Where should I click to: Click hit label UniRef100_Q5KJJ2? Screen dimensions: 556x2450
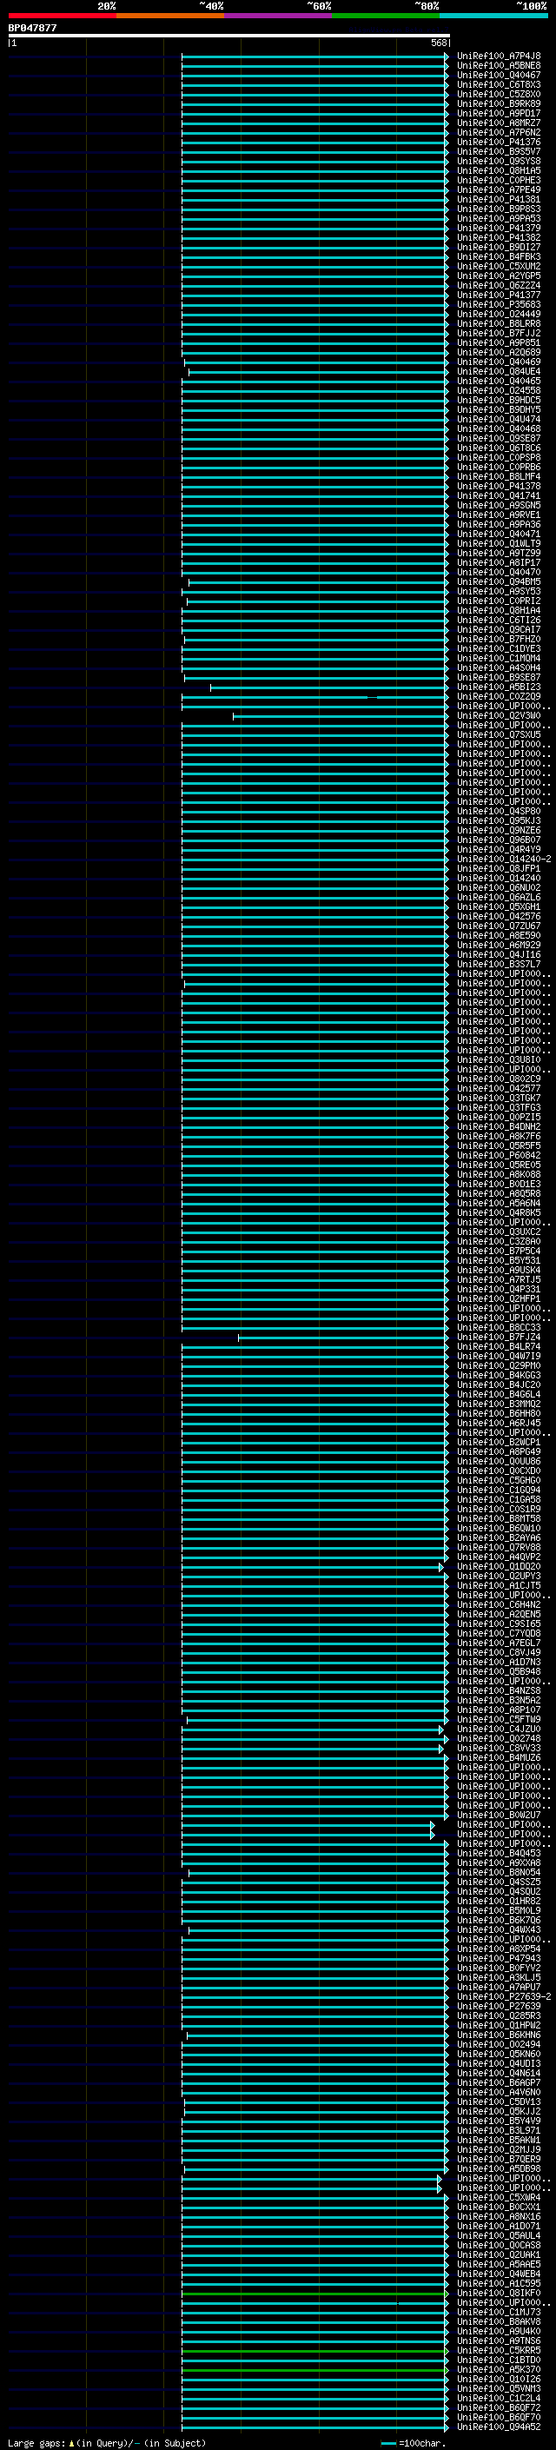498,2113
